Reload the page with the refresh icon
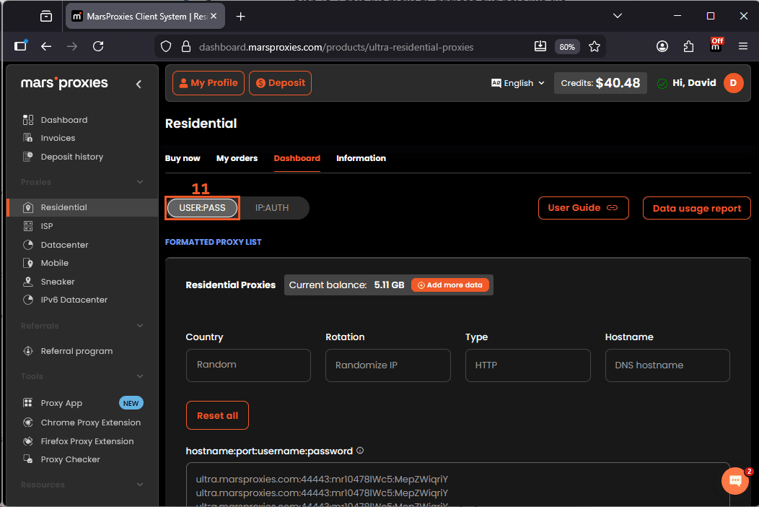 pyautogui.click(x=98, y=46)
